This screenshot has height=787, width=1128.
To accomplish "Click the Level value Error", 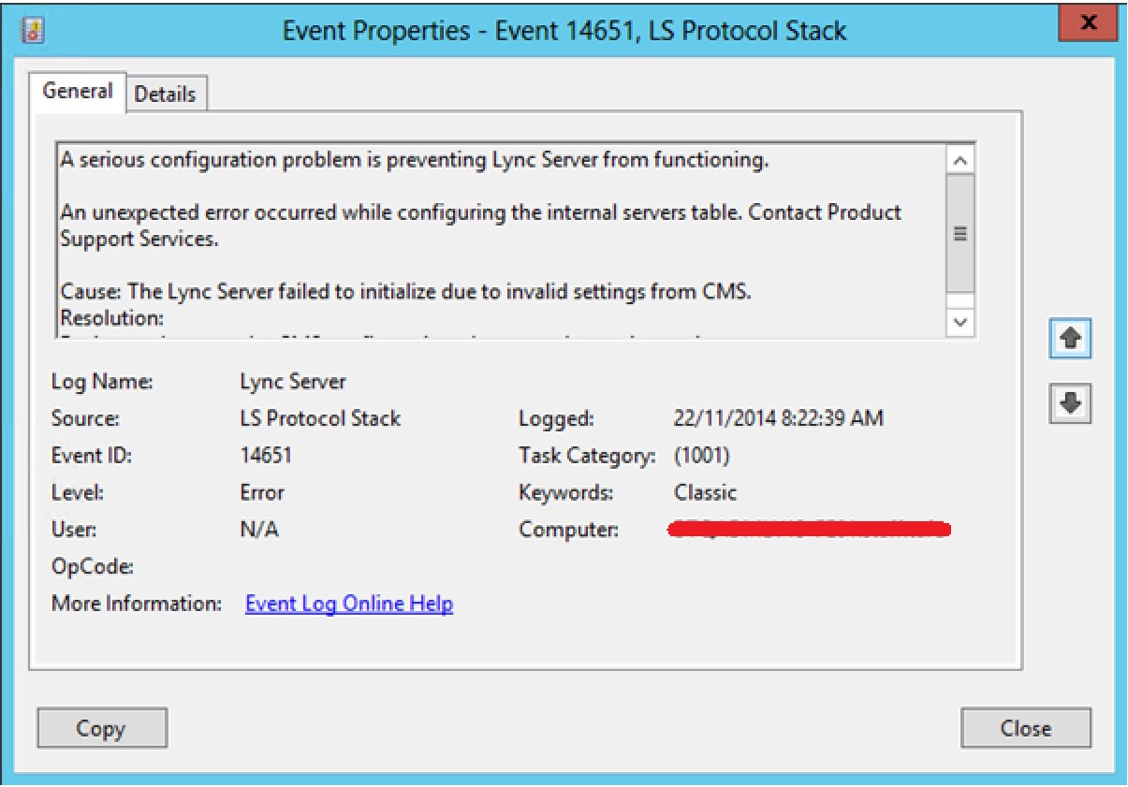I will tap(262, 493).
